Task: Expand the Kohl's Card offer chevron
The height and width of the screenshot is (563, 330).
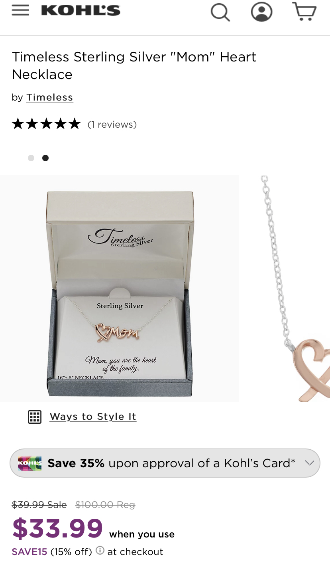Action: pos(309,463)
